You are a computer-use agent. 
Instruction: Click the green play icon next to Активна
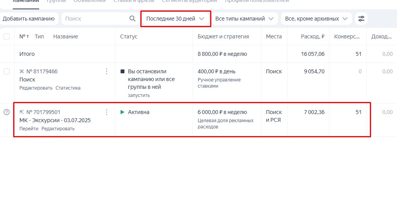tap(123, 112)
